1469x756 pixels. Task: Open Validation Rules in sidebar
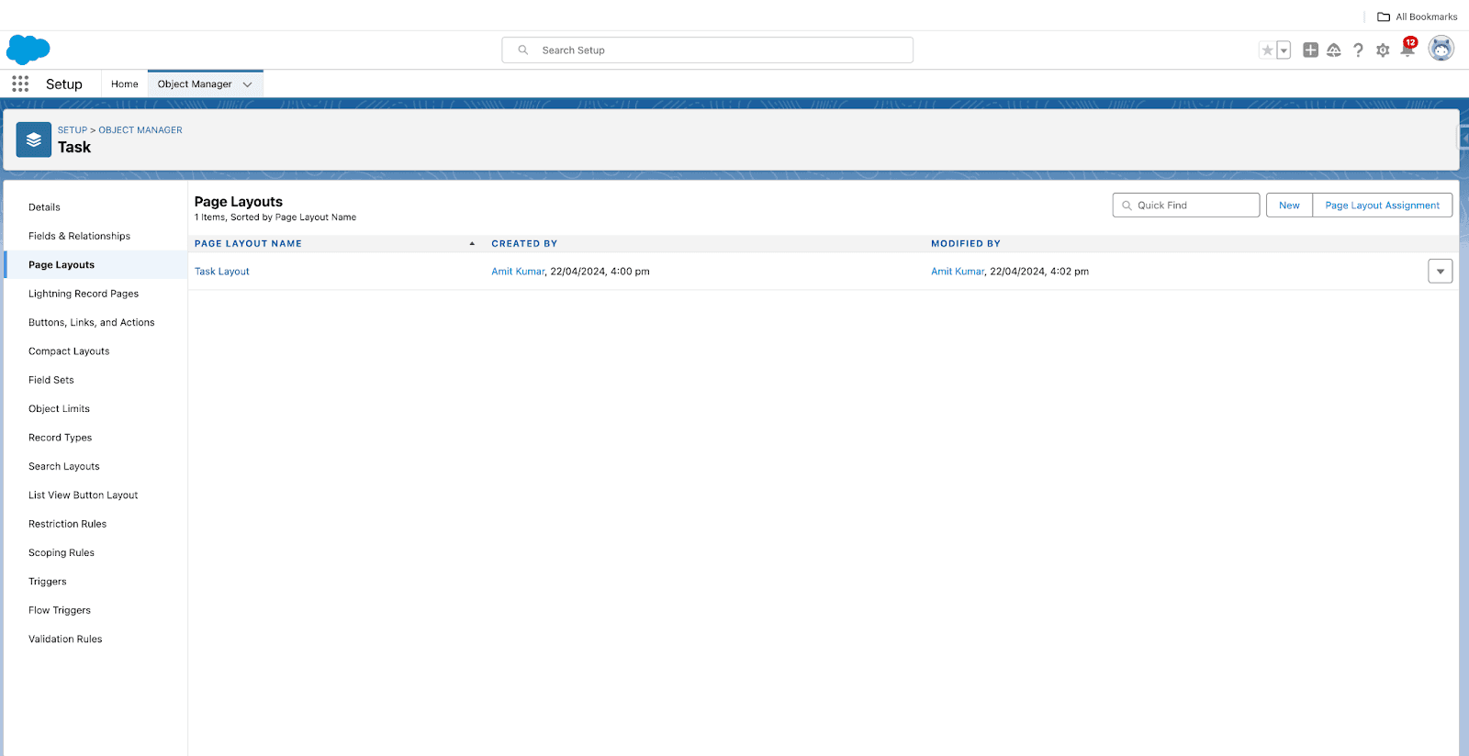(65, 639)
